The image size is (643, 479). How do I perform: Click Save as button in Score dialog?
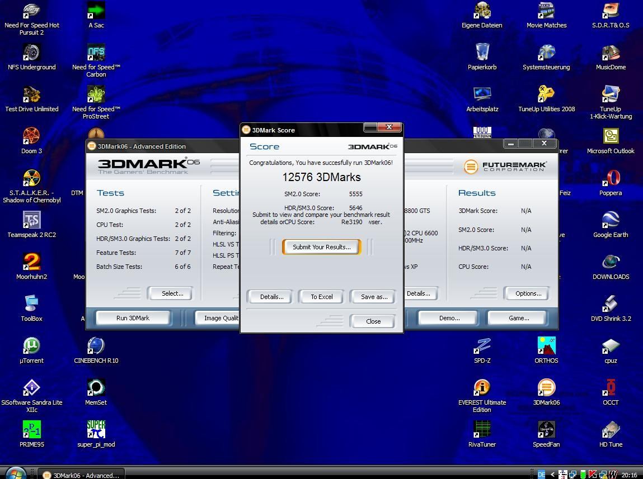coord(374,297)
